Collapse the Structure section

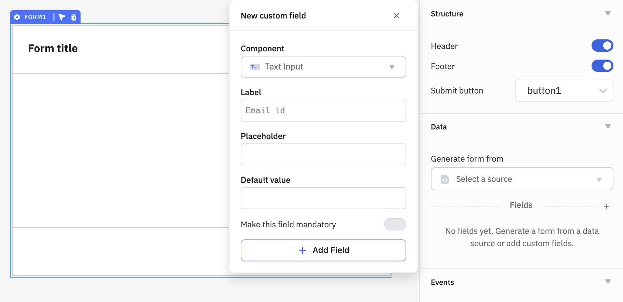608,13
